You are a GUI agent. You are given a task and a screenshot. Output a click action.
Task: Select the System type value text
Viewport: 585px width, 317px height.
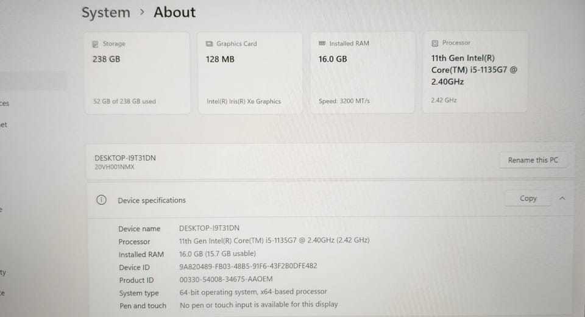coord(253,291)
